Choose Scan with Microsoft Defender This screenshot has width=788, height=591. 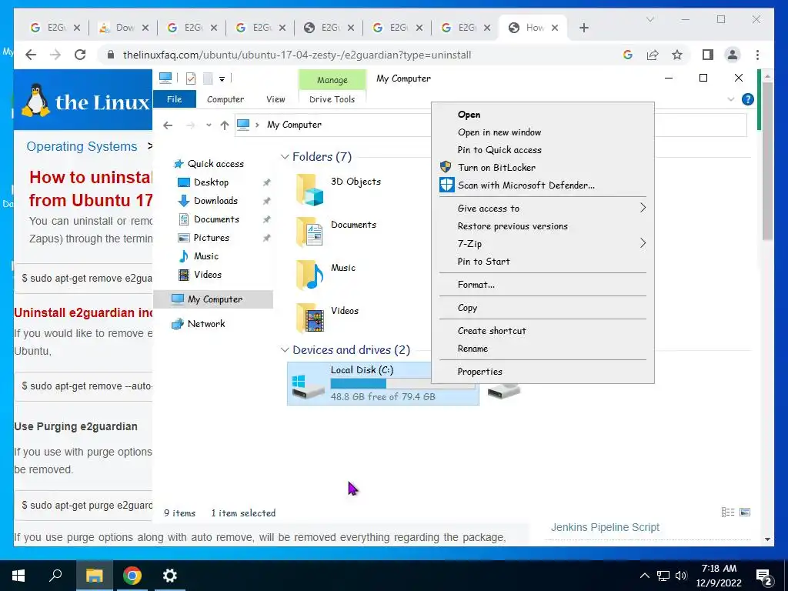(x=543, y=185)
